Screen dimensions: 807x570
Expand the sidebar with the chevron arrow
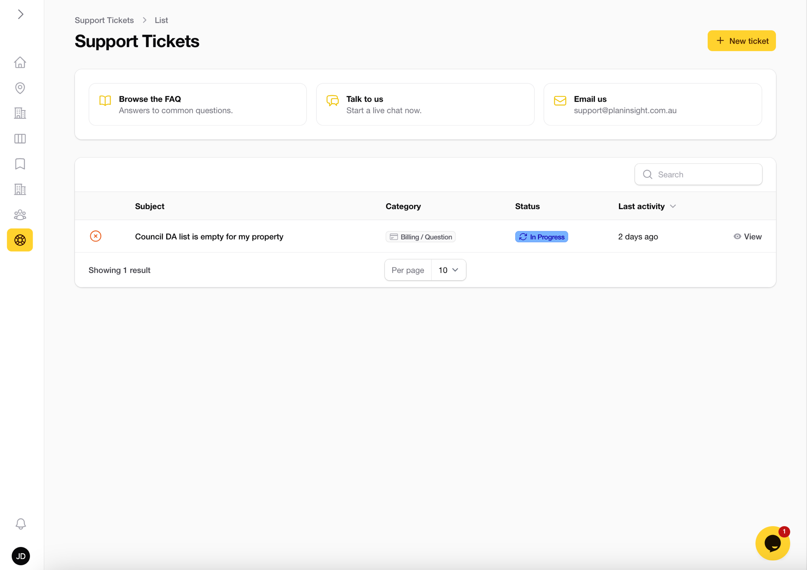[x=21, y=15]
